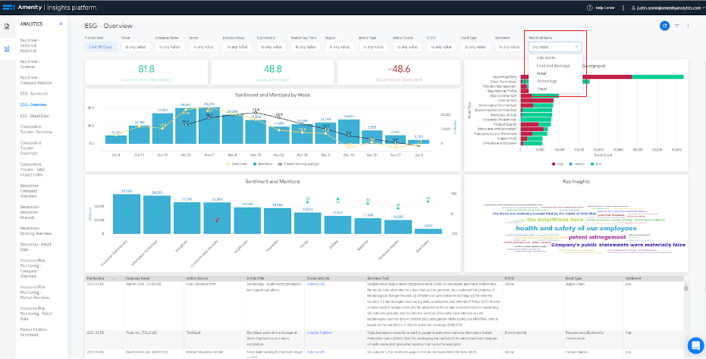Open External URL link in Xiaomi row
The image size is (706, 359).
coord(316,284)
